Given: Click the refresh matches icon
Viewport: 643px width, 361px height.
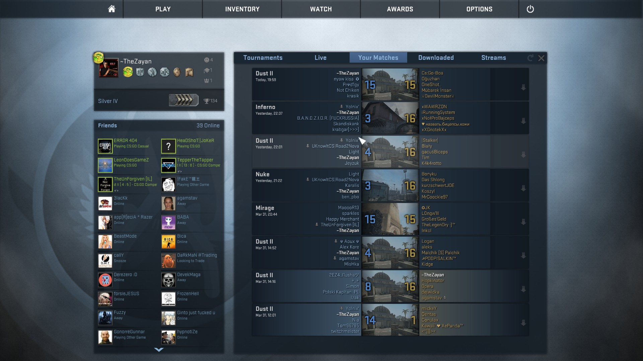Looking at the screenshot, I should coord(530,58).
